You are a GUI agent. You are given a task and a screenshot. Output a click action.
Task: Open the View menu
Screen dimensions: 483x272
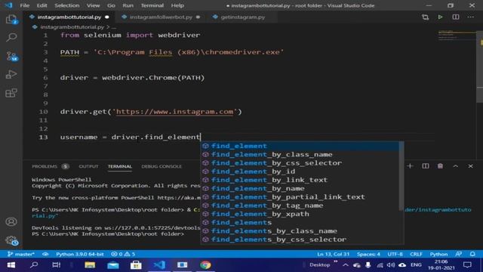tap(93, 5)
